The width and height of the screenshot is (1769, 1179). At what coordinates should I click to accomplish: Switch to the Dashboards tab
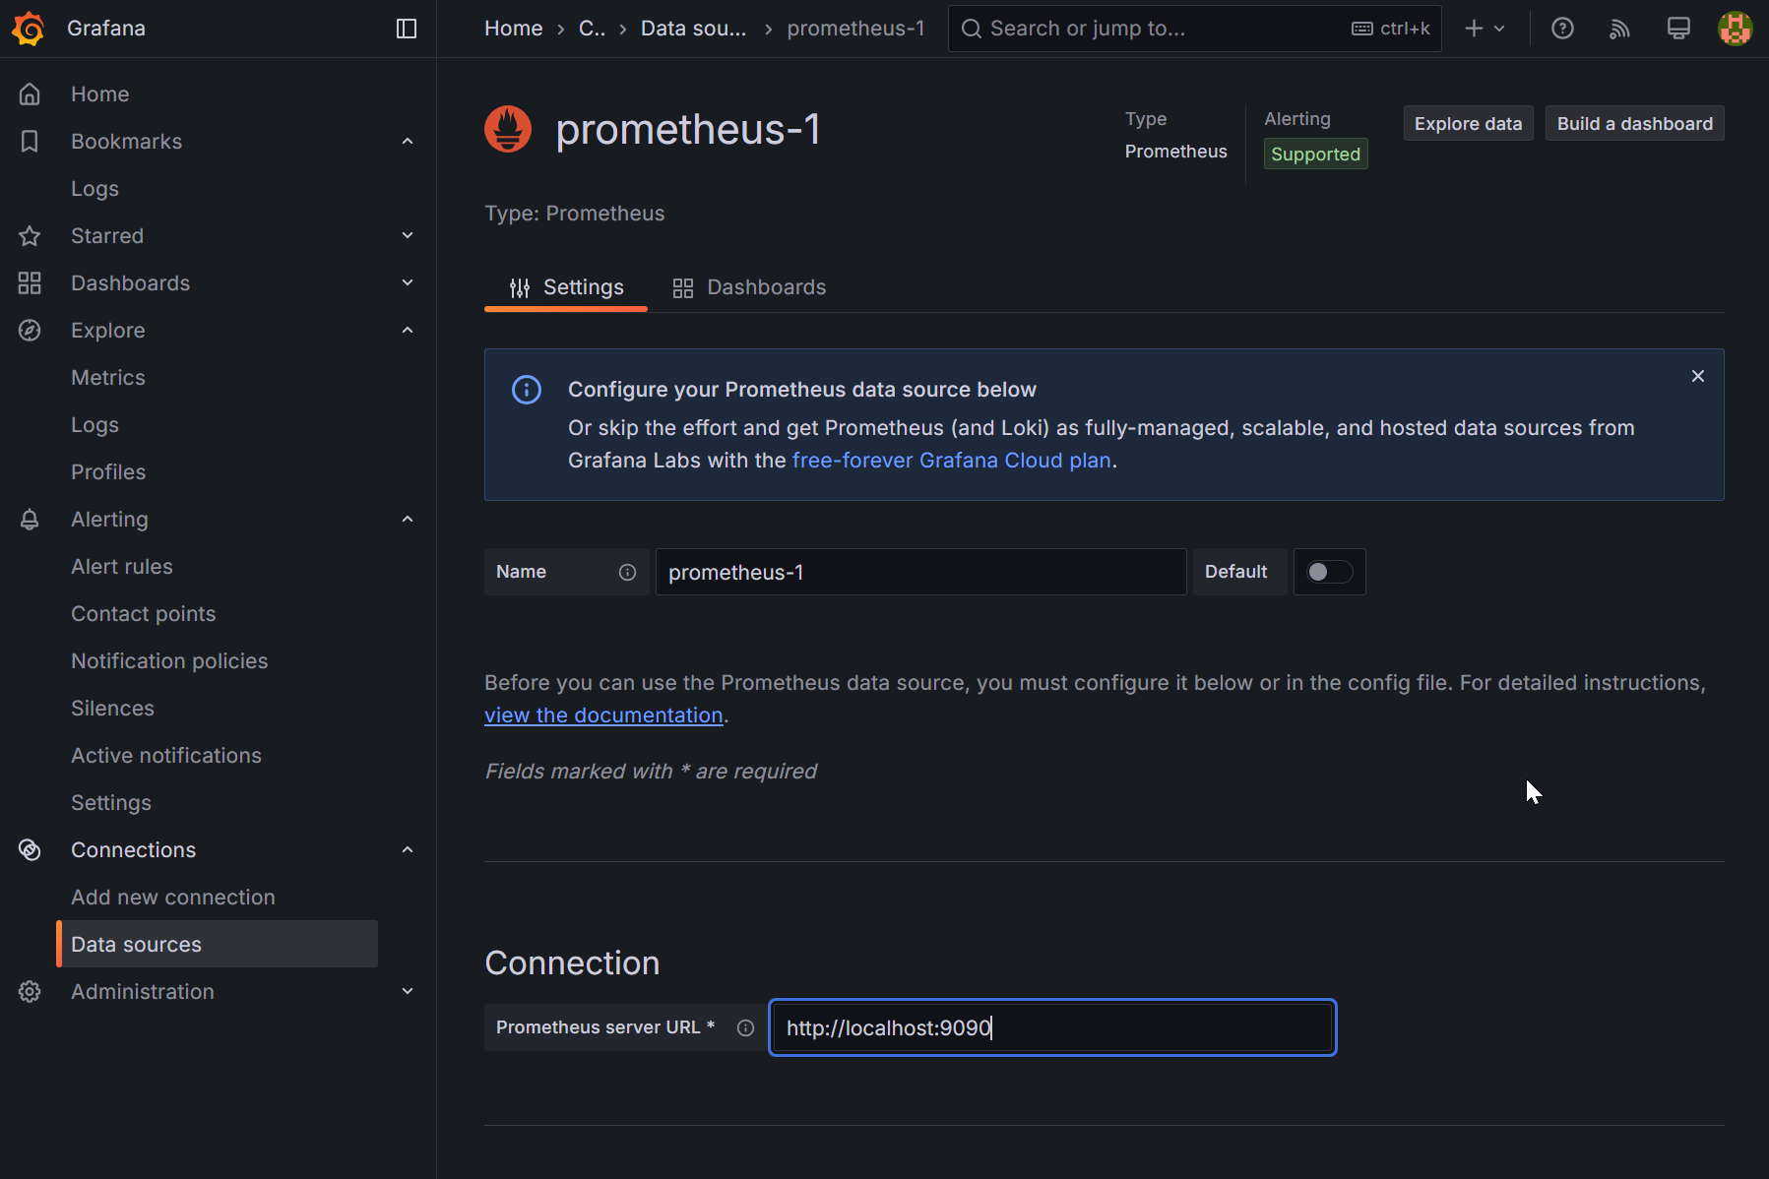pyautogui.click(x=749, y=287)
